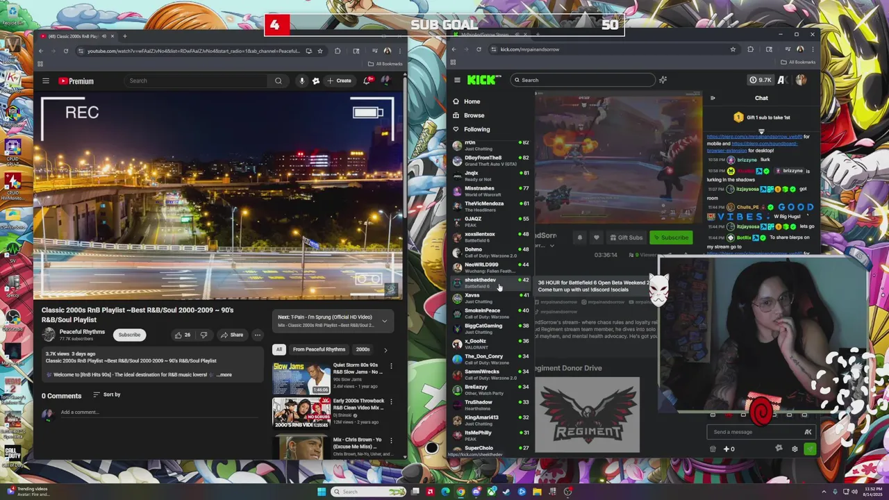Screen dimensions: 889x500
Task: Open Kick chat settings gear
Action: tap(795, 449)
